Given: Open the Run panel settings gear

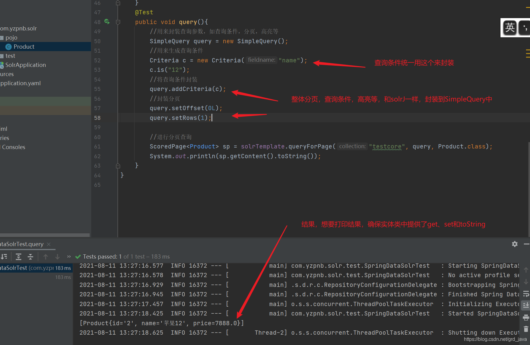Looking at the screenshot, I should pyautogui.click(x=514, y=244).
